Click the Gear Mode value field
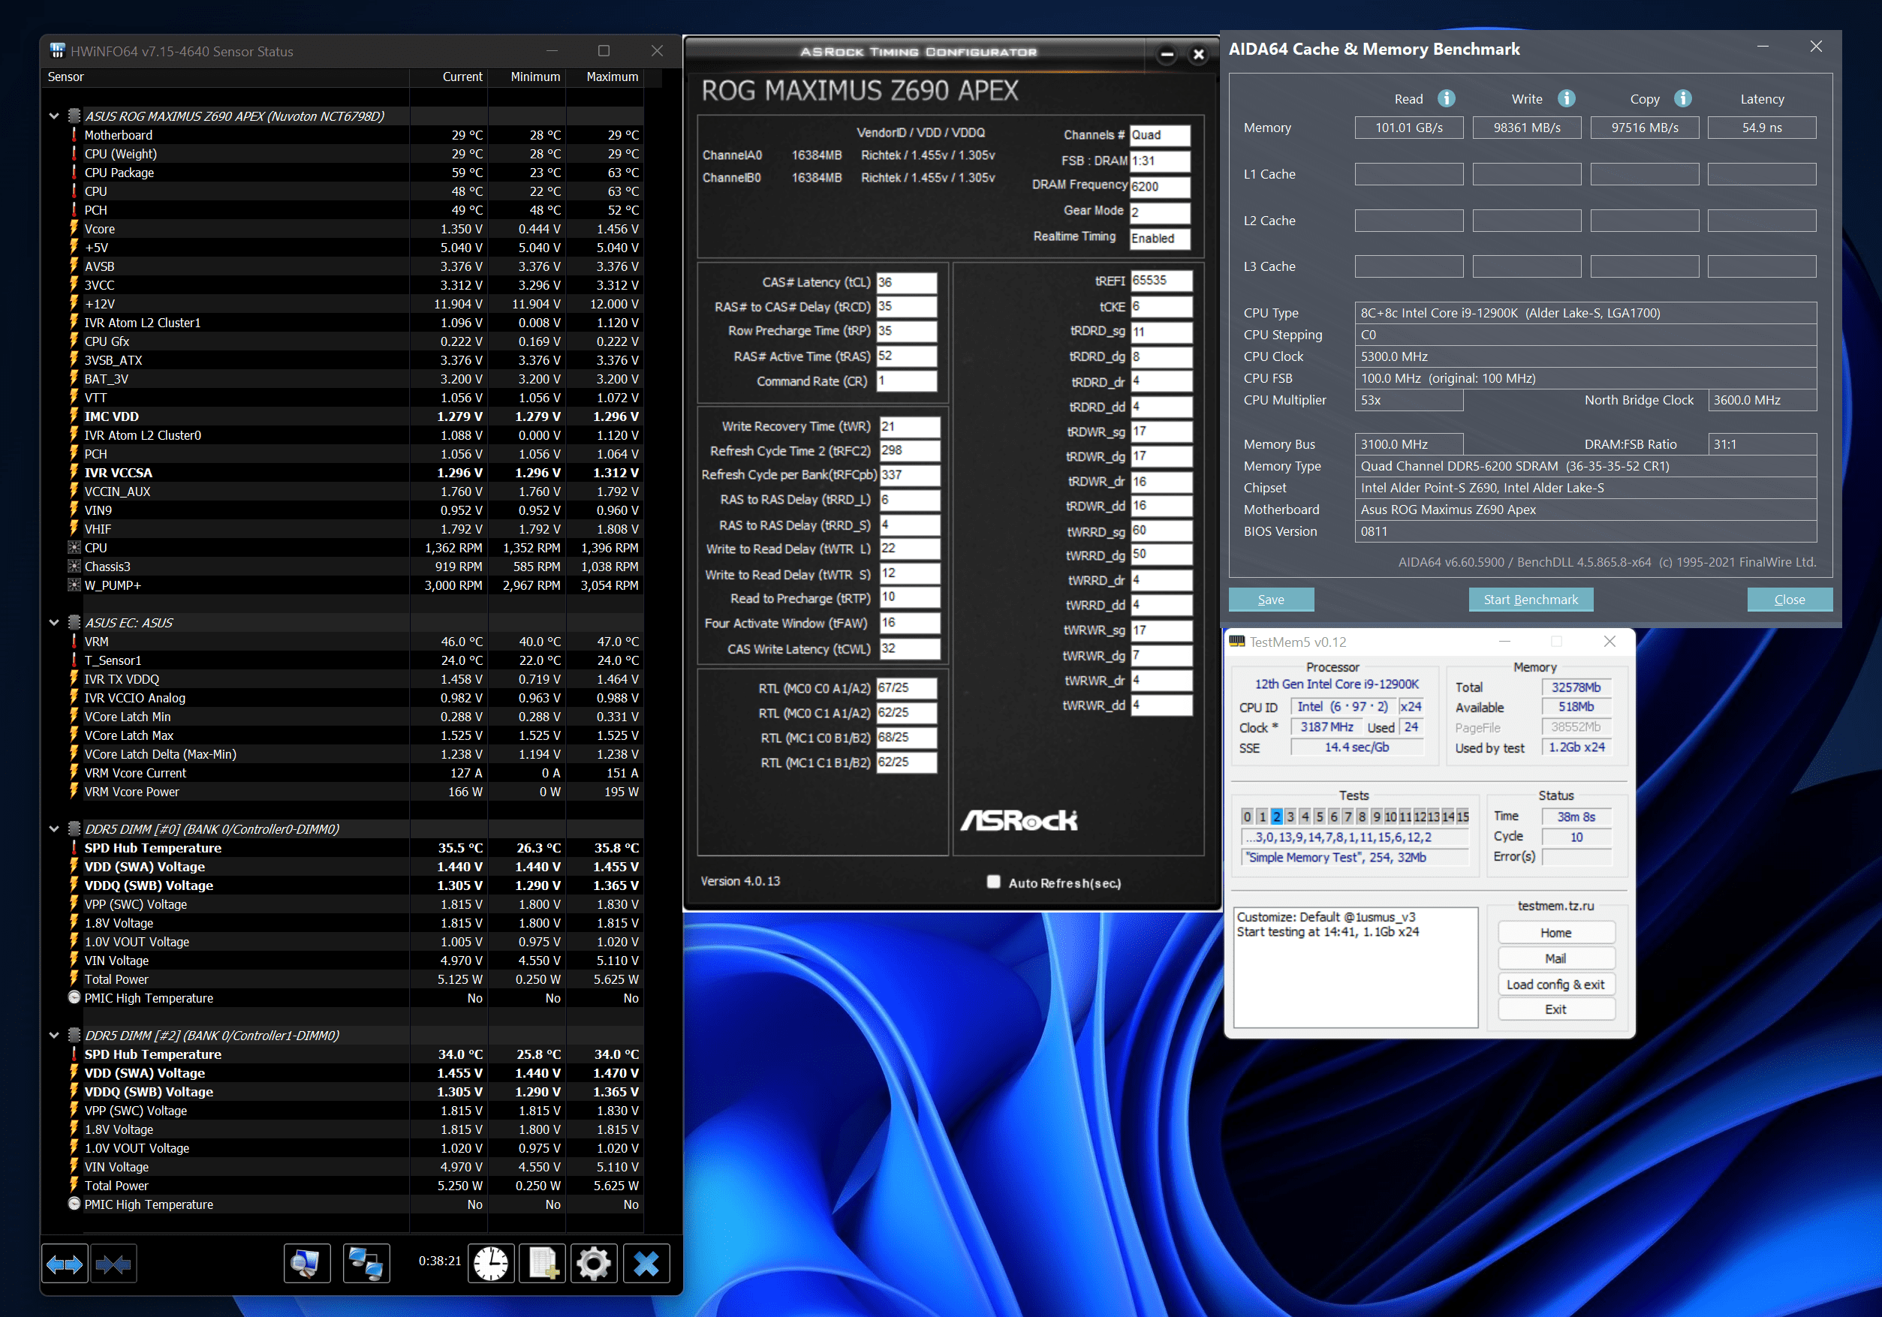The width and height of the screenshot is (1882, 1317). (x=1159, y=212)
